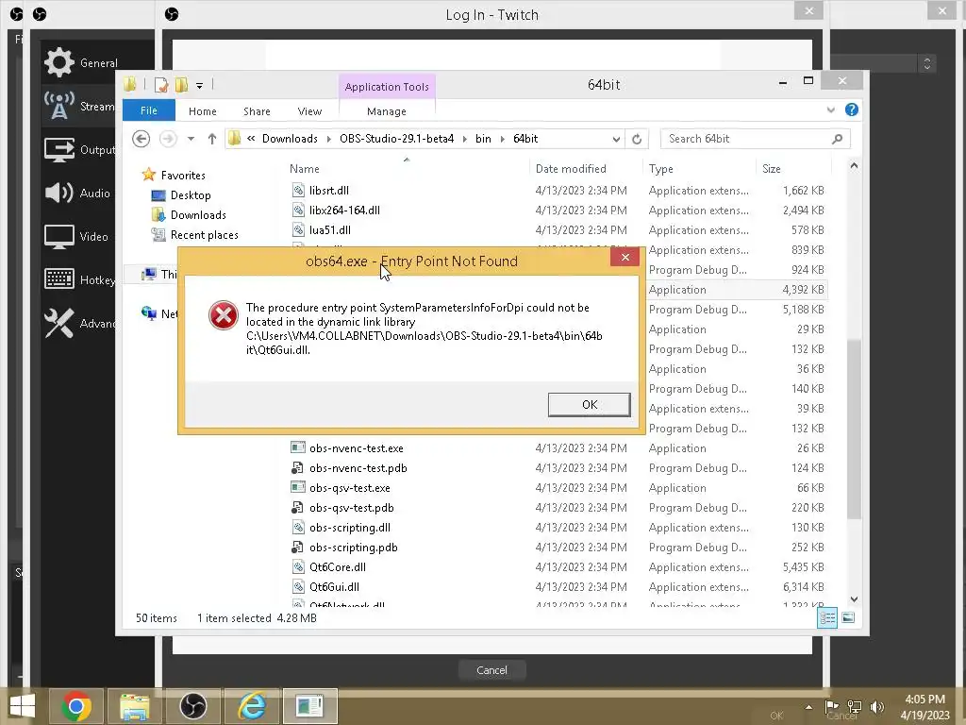Select the Application Tools contextual tab
Viewport: 966px width, 725px height.
point(387,86)
